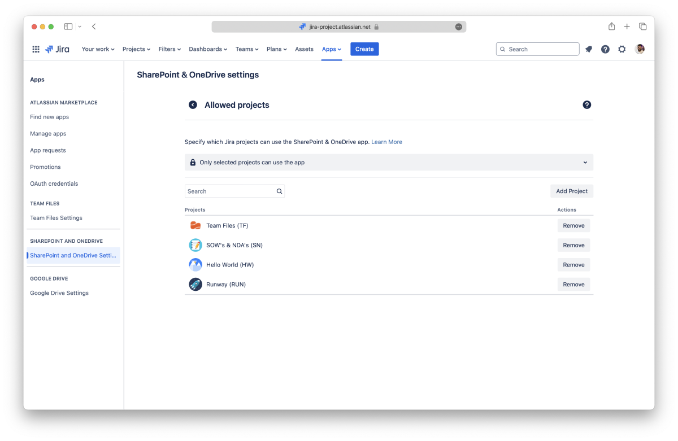Click the notifications bell icon
The image size is (678, 441).
(589, 49)
